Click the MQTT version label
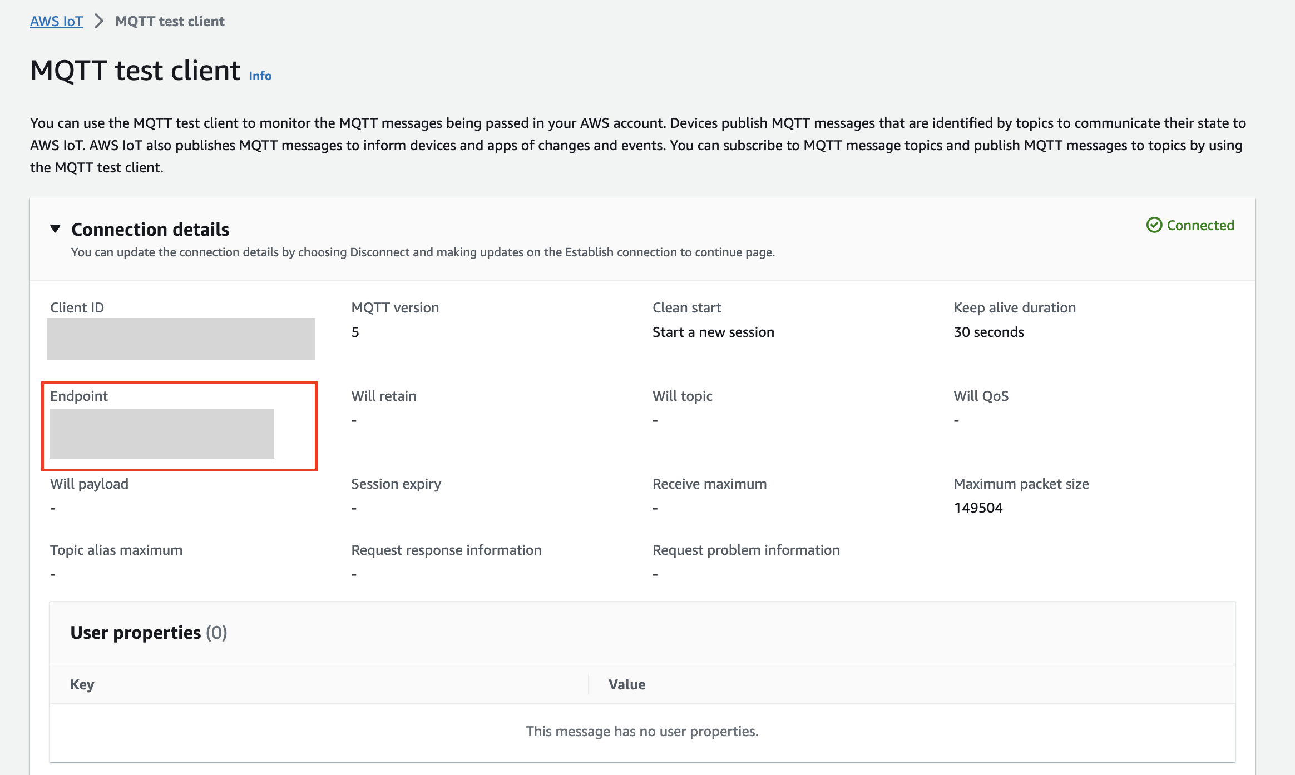This screenshot has height=775, width=1295. coord(395,307)
